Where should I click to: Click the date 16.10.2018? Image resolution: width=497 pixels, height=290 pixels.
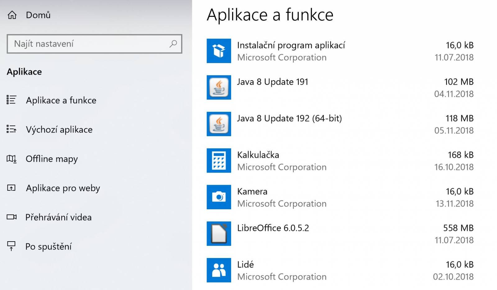point(454,167)
